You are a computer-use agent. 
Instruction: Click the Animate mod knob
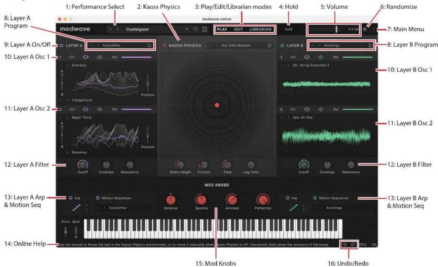click(x=231, y=199)
